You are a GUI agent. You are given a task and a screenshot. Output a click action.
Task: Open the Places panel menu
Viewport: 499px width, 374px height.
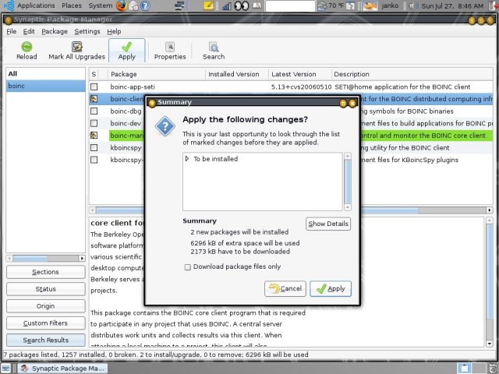click(72, 5)
